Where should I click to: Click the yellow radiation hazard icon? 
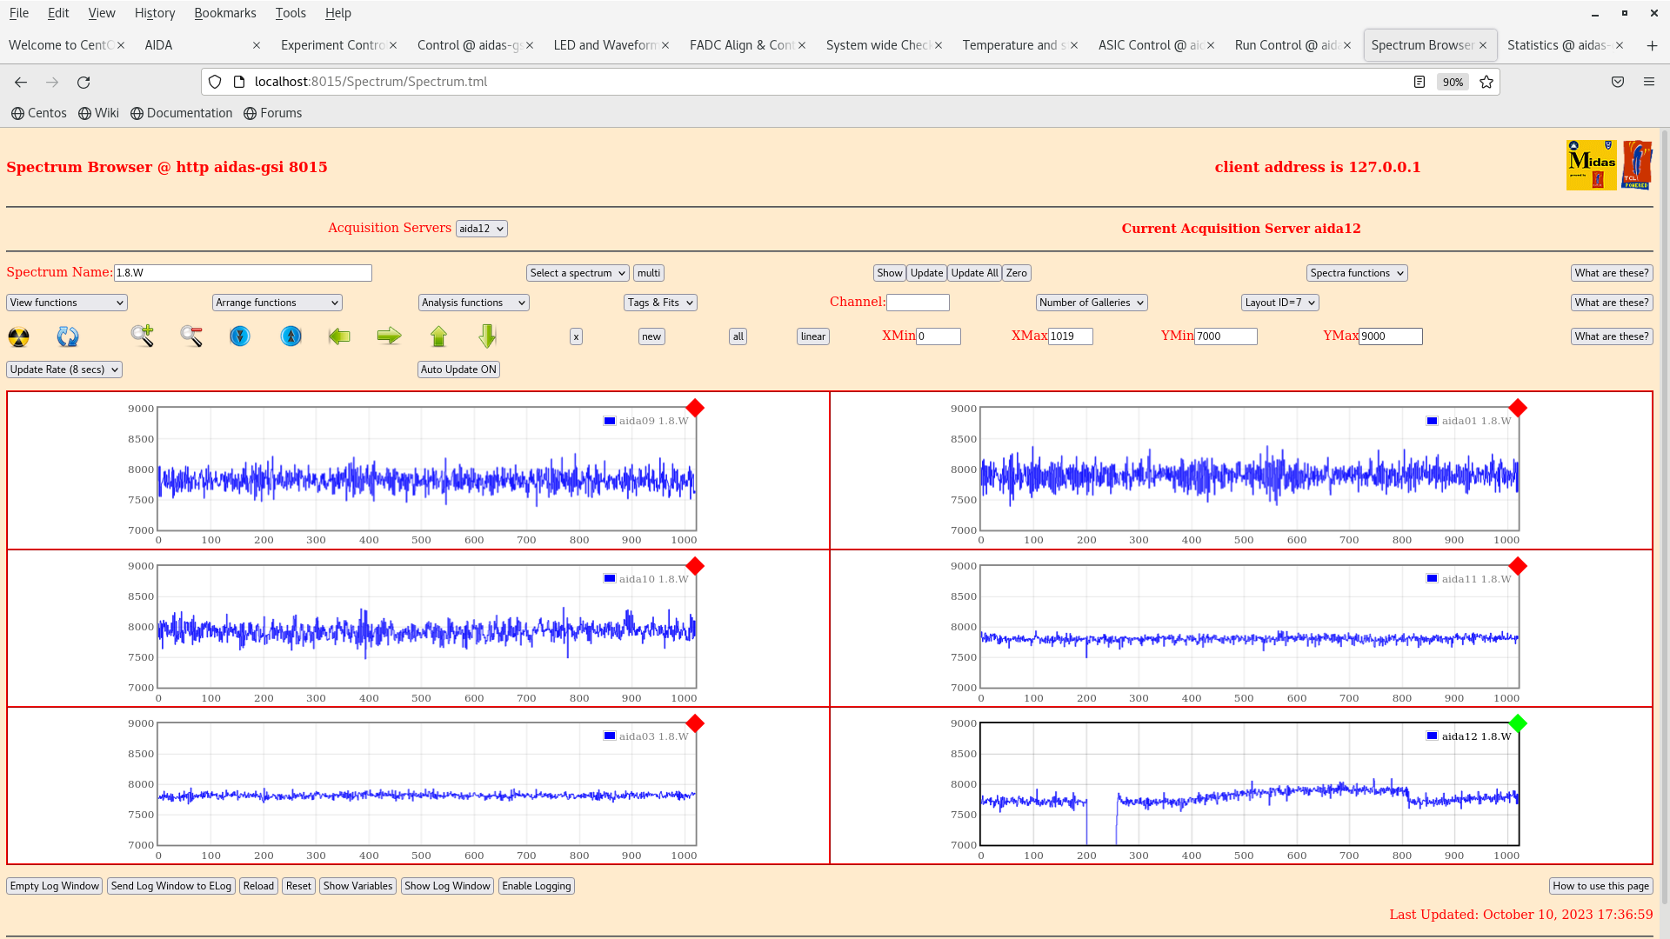18,337
